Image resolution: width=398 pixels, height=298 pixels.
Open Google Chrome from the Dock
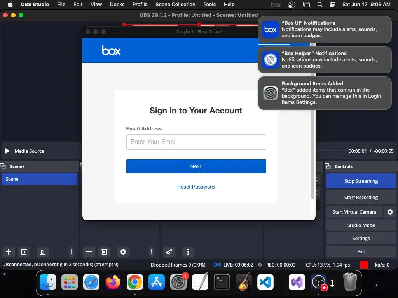135,282
